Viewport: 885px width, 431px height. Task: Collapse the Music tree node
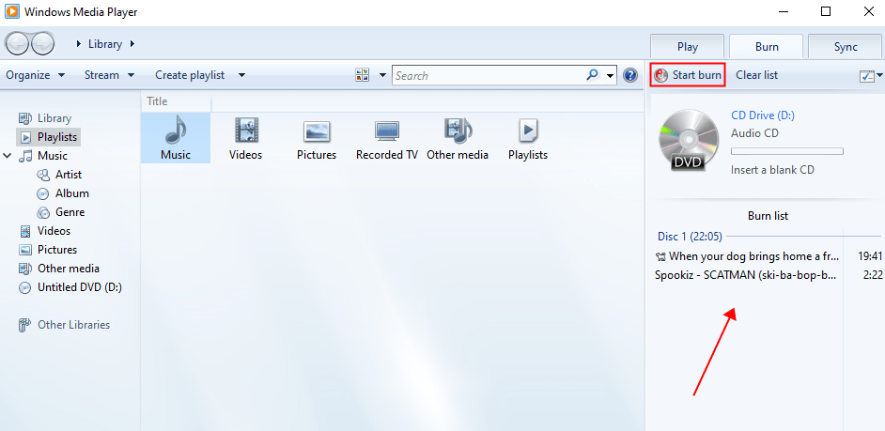point(8,156)
